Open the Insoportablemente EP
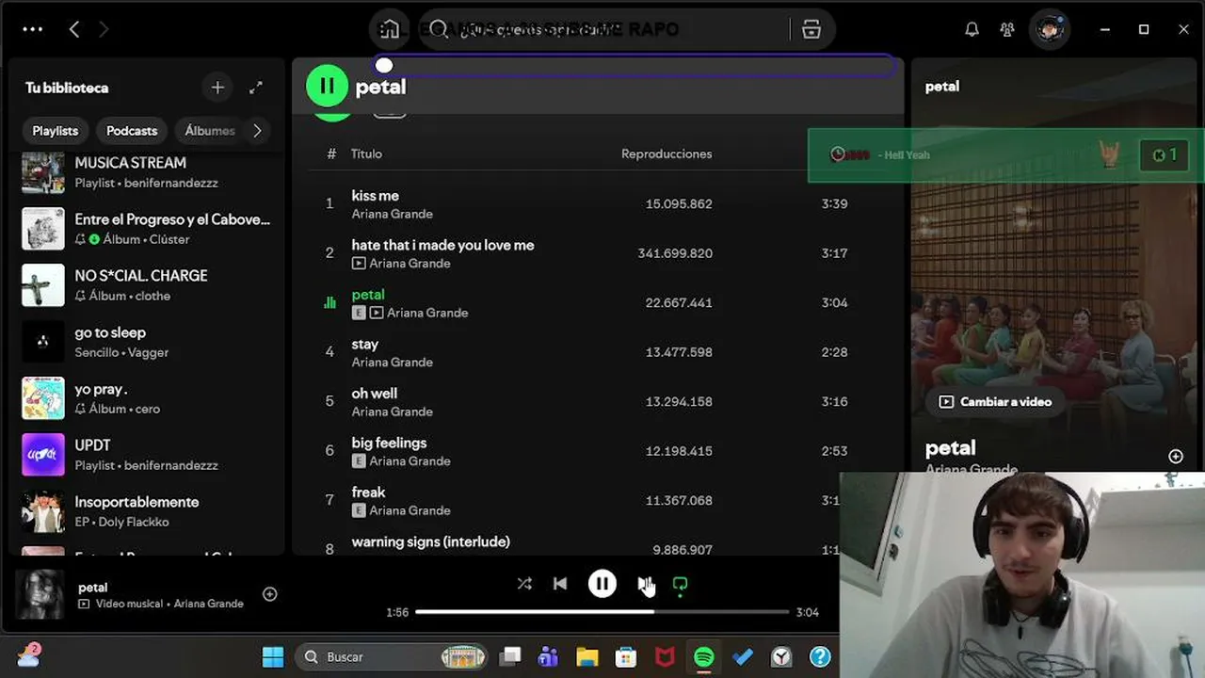Screen dimensions: 1205x678 click(146, 511)
